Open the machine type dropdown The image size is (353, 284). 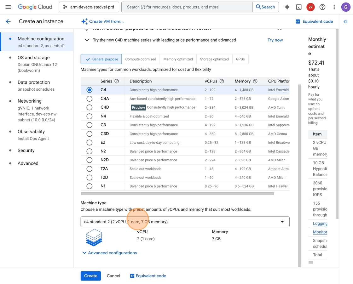[x=185, y=222]
